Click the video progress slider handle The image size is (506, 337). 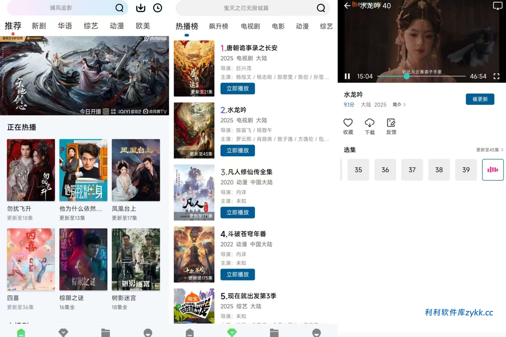(x=406, y=76)
